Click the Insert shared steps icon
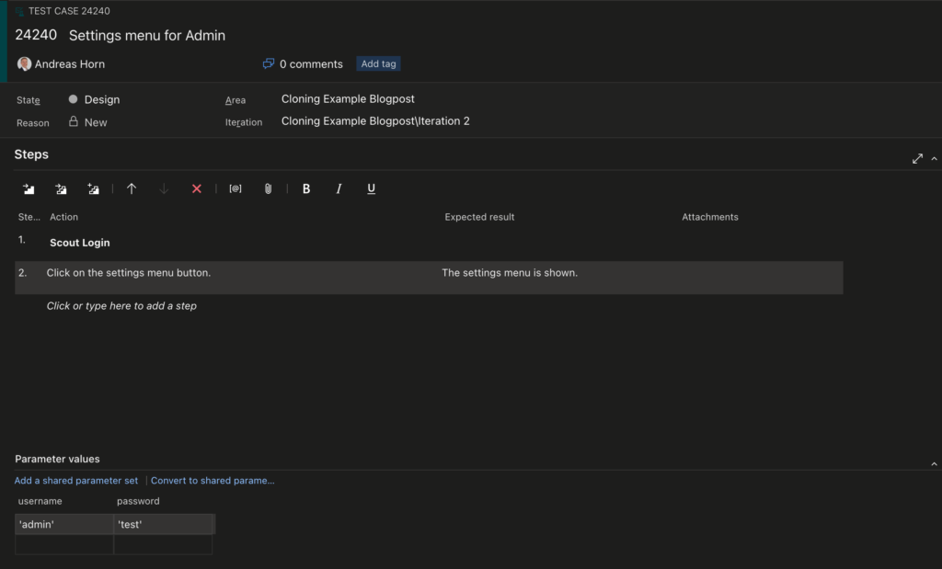The width and height of the screenshot is (942, 569). pos(61,188)
